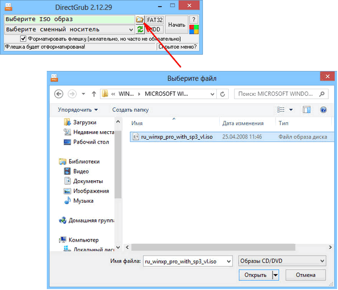This screenshot has width=338, height=290.
Task: Expand the Открыть button split arrow
Action: (275, 275)
